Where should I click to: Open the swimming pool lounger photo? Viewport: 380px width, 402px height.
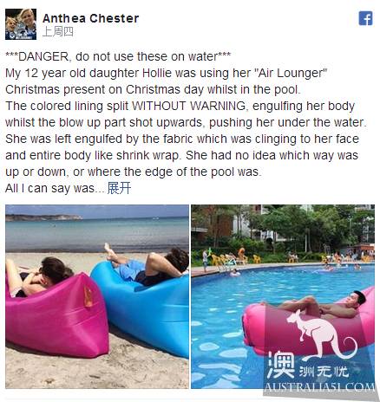pos(283,296)
